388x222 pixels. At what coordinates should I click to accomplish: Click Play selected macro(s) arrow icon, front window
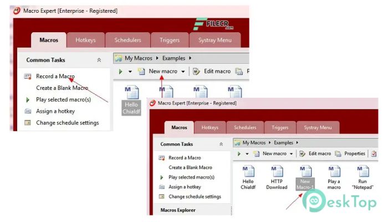[x=162, y=178]
